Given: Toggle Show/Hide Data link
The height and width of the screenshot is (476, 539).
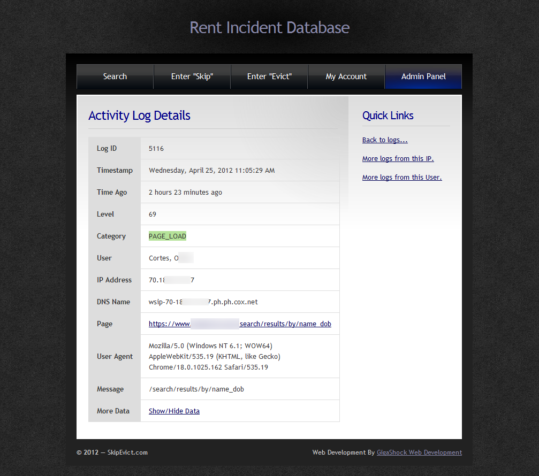Looking at the screenshot, I should [174, 411].
